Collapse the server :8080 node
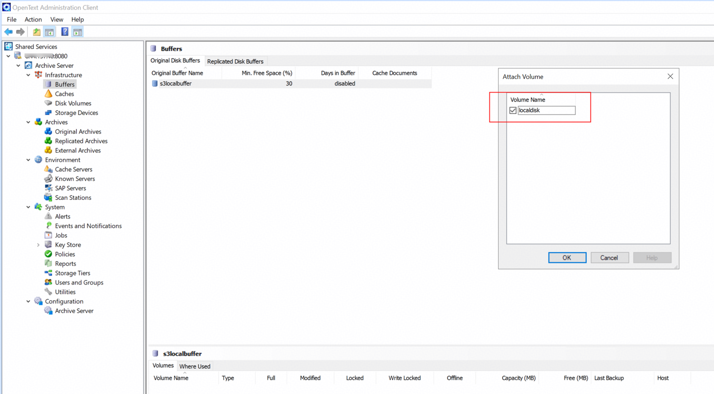This screenshot has width=714, height=394. point(8,56)
